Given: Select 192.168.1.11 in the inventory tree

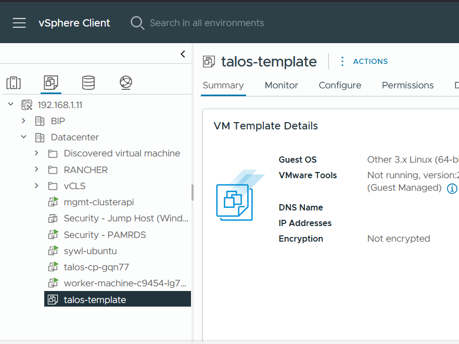Looking at the screenshot, I should click(x=60, y=105).
